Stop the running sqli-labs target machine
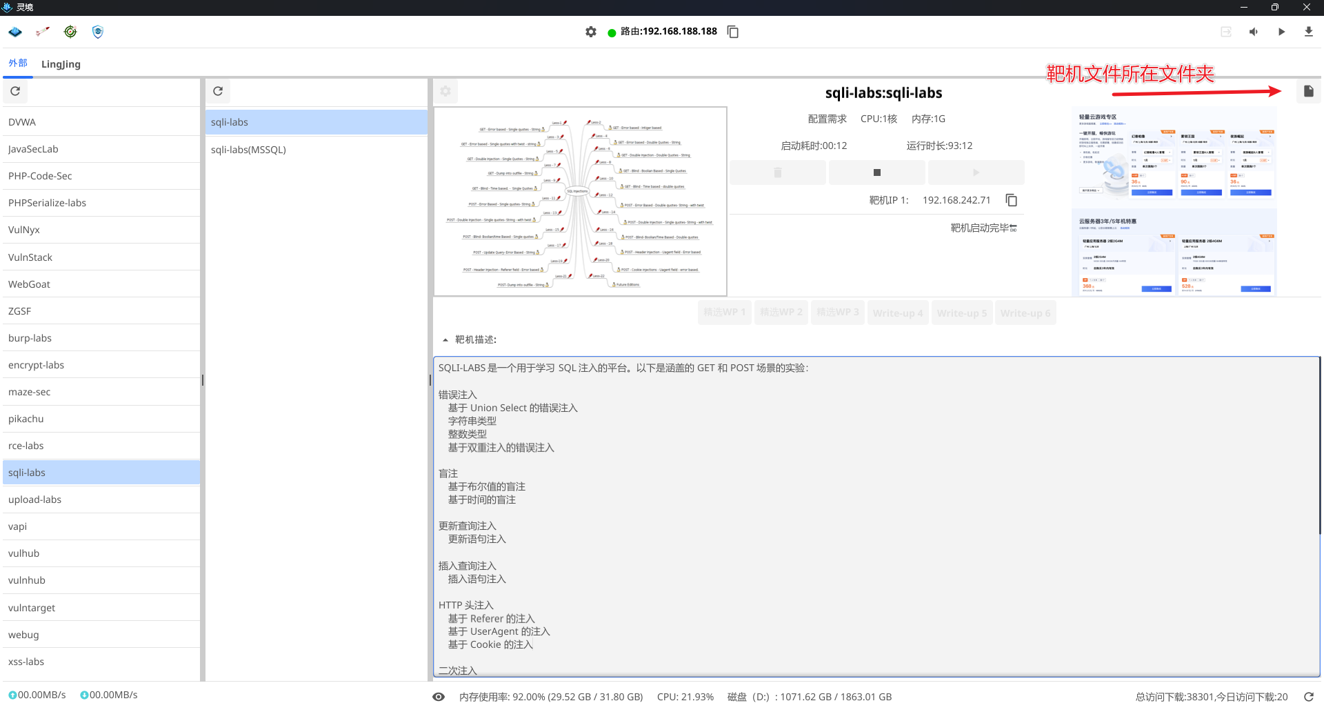Viewport: 1324px width, 712px height. [876, 172]
